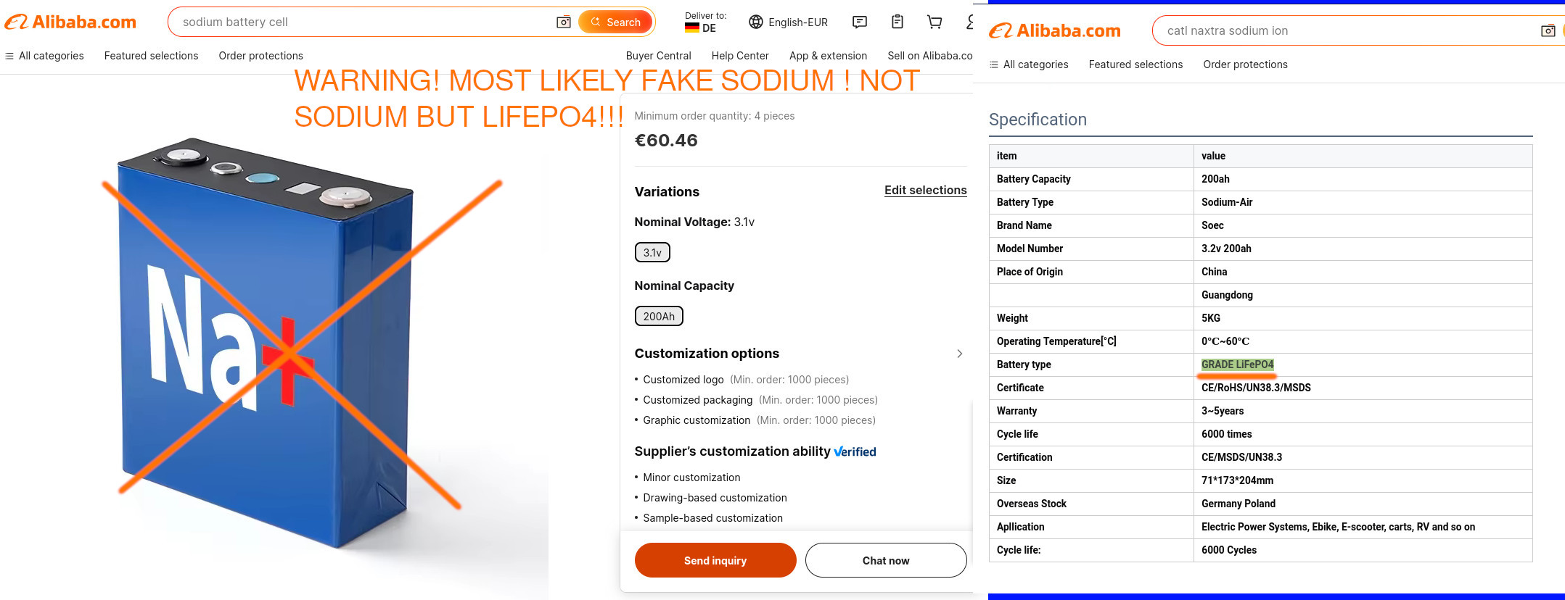The height and width of the screenshot is (600, 1565).
Task: Click the Alibaba.com logo at top left
Action: point(70,22)
